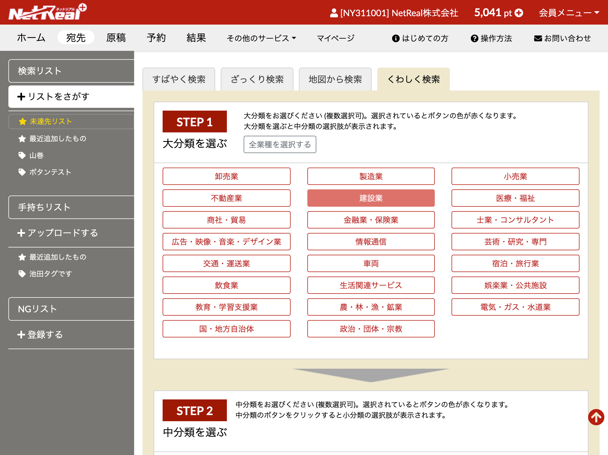The image size is (608, 455).
Task: Click the plus icon for 登録する
Action: 21,335
